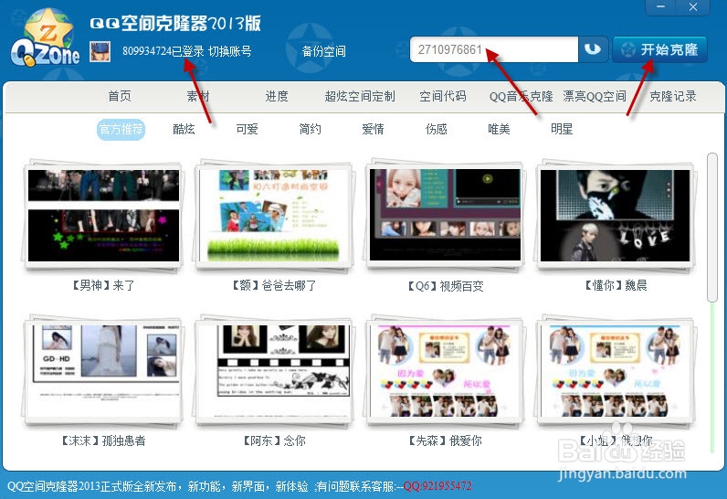
Task: Open the 【男神】来了 template thumbnail
Action: click(103, 215)
